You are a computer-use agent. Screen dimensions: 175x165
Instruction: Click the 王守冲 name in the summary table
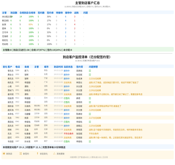[5, 32]
